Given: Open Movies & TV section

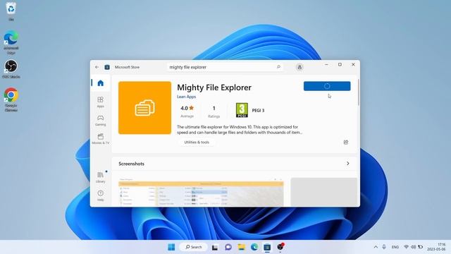Looking at the screenshot, I should [x=100, y=139].
